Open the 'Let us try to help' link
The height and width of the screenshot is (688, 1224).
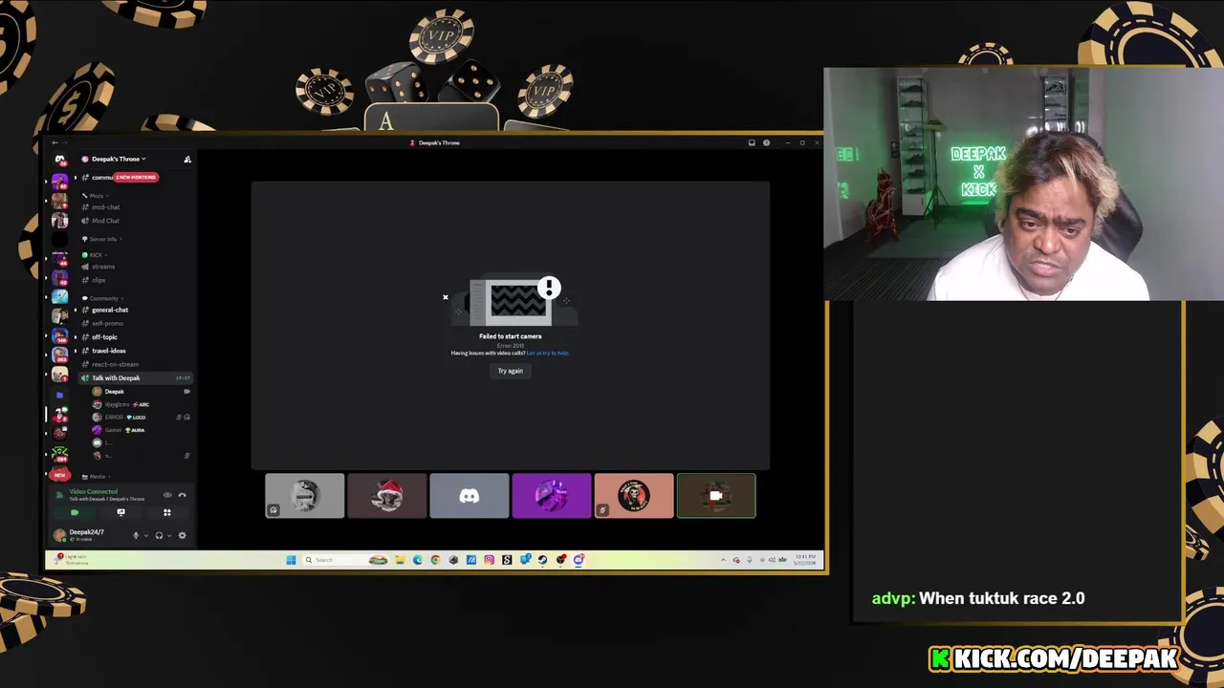[x=548, y=354]
